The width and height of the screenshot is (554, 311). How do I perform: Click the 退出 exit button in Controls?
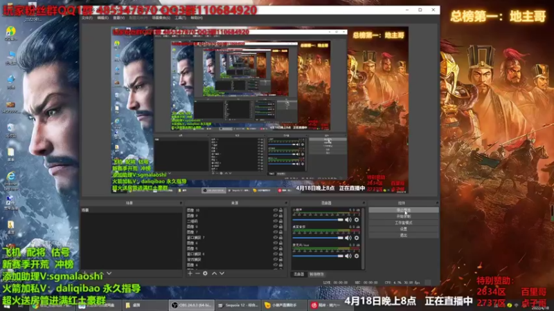point(404,235)
